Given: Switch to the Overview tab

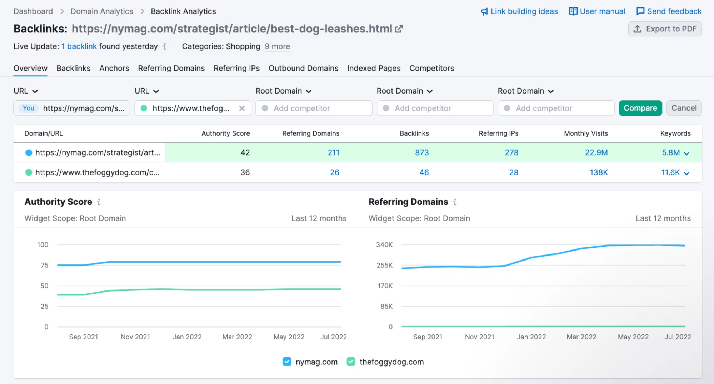Looking at the screenshot, I should (30, 68).
